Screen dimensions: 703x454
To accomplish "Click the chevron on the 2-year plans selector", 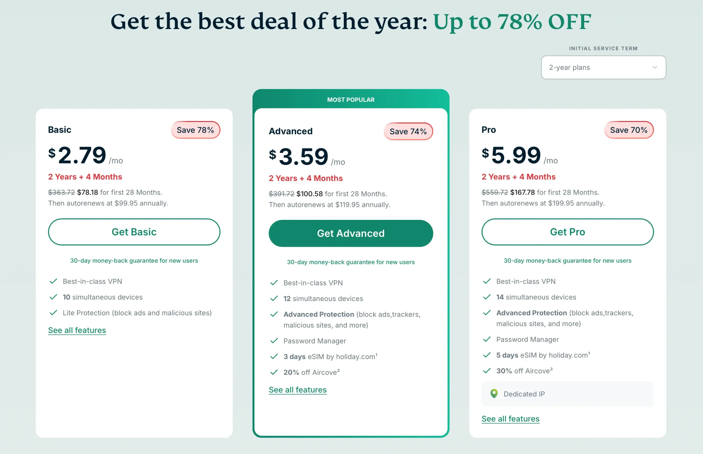I will [655, 67].
